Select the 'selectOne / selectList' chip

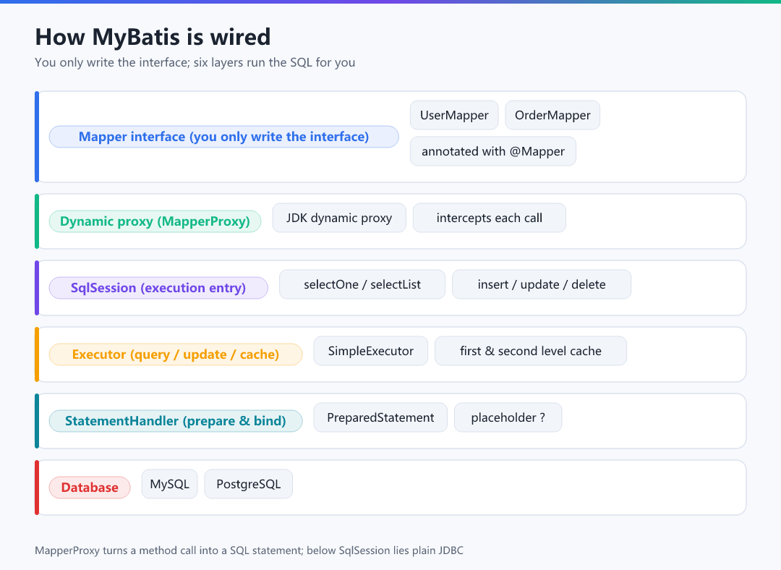[362, 284]
